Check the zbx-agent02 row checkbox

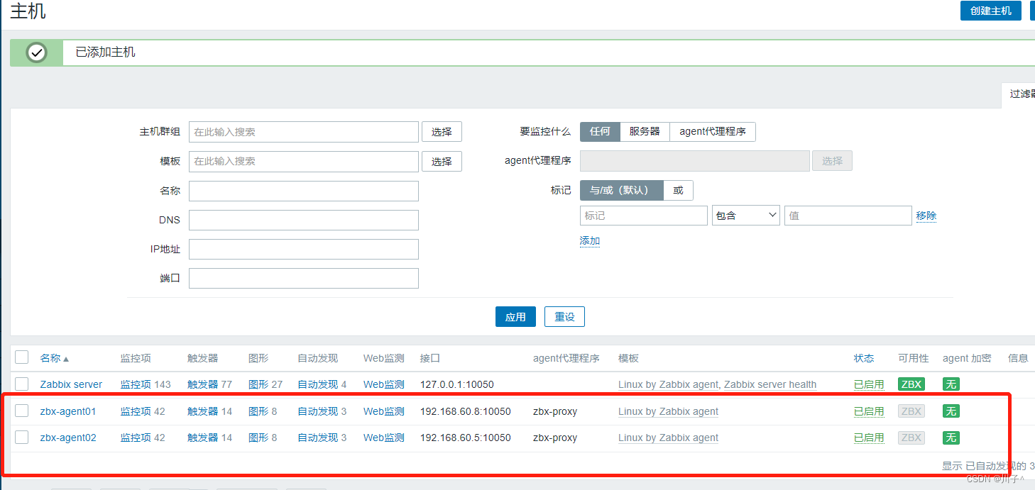coord(22,437)
